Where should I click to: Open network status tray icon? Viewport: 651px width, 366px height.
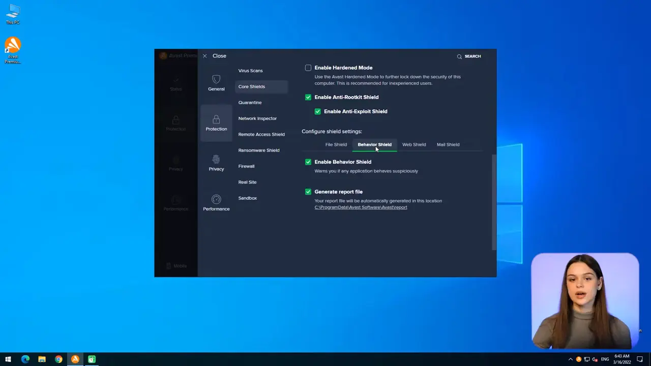pos(586,359)
